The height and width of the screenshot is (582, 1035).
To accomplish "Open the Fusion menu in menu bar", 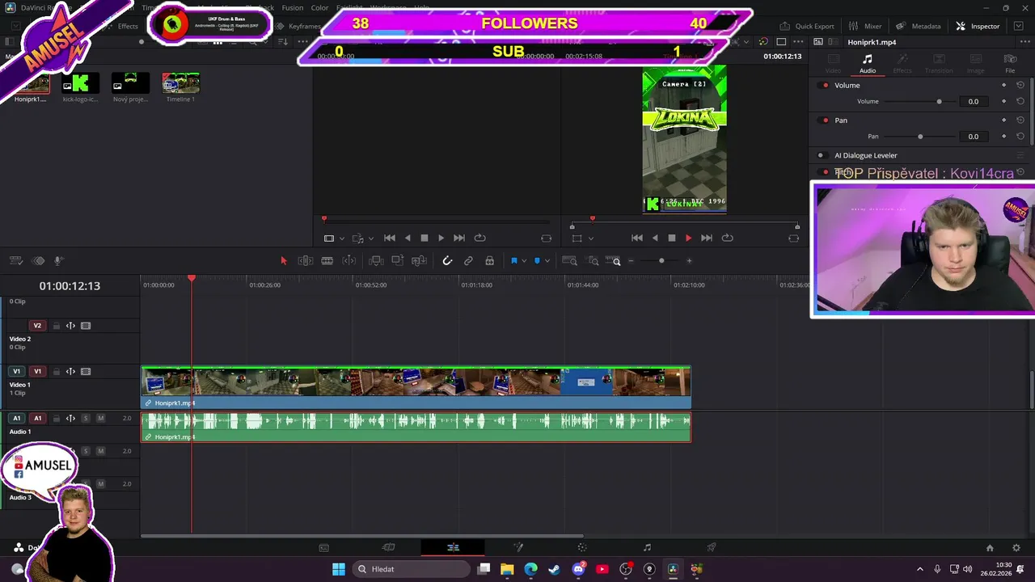I will click(292, 7).
